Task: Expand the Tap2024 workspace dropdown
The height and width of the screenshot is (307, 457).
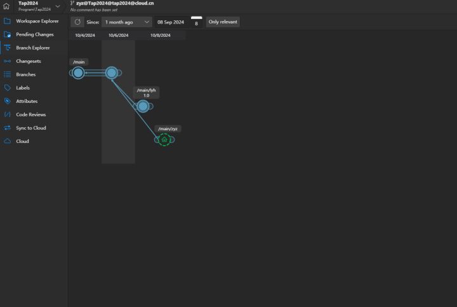Action: point(58,6)
